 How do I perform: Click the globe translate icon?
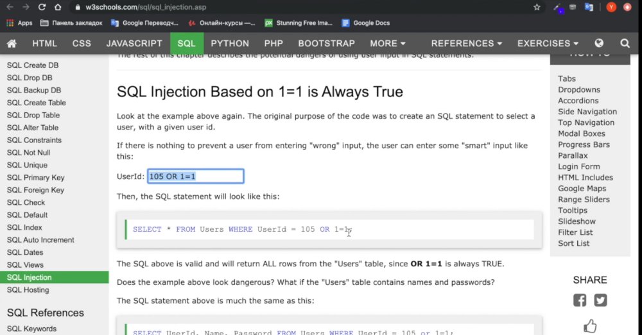click(599, 44)
